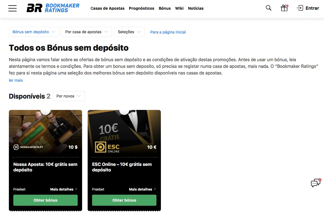Open the Por novos sorting dropdown
Viewport: 324px width, 216px height.
pyautogui.click(x=69, y=96)
